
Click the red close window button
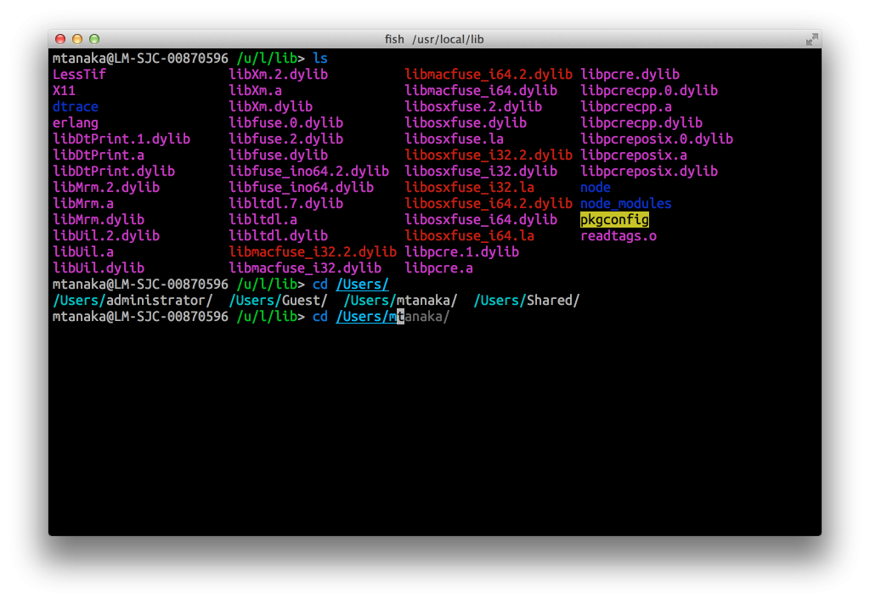coord(60,39)
